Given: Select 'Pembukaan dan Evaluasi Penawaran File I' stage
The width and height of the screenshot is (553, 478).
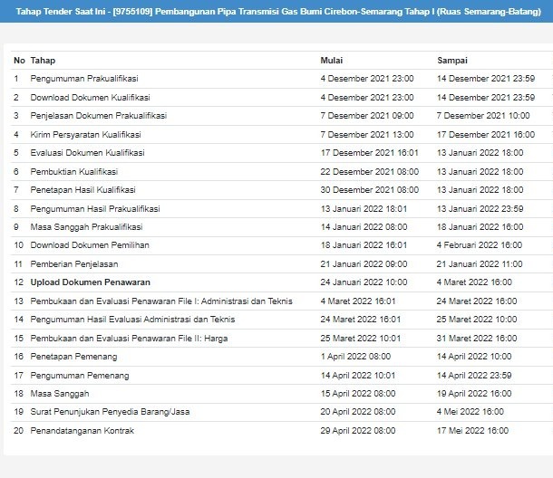Looking at the screenshot, I should (x=161, y=301).
